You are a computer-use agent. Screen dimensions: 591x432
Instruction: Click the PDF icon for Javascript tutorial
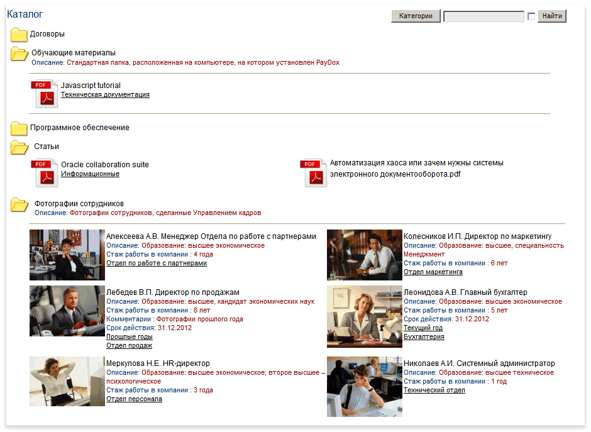(45, 94)
